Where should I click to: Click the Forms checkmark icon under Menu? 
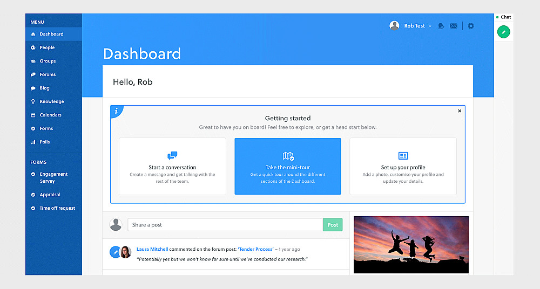33,128
